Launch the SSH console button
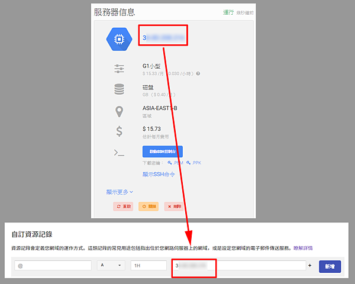This screenshot has height=284, width=355. (163, 151)
